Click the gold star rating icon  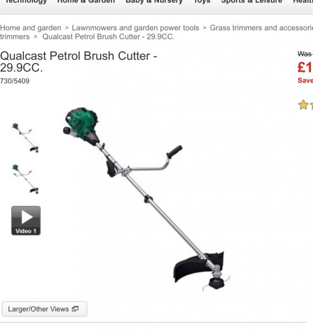[303, 105]
